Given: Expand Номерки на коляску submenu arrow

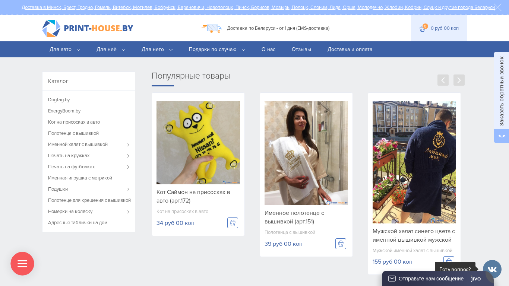Looking at the screenshot, I should [x=128, y=212].
